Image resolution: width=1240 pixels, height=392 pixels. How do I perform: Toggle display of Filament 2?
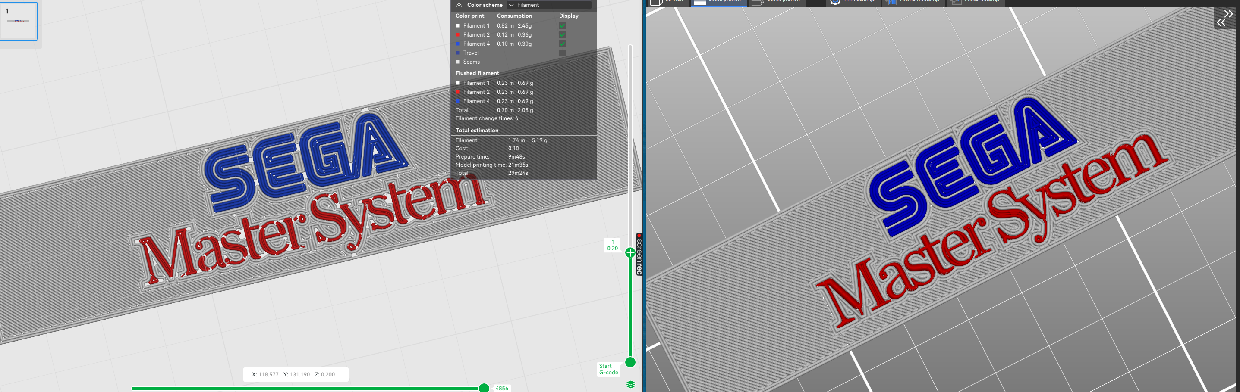tap(562, 35)
